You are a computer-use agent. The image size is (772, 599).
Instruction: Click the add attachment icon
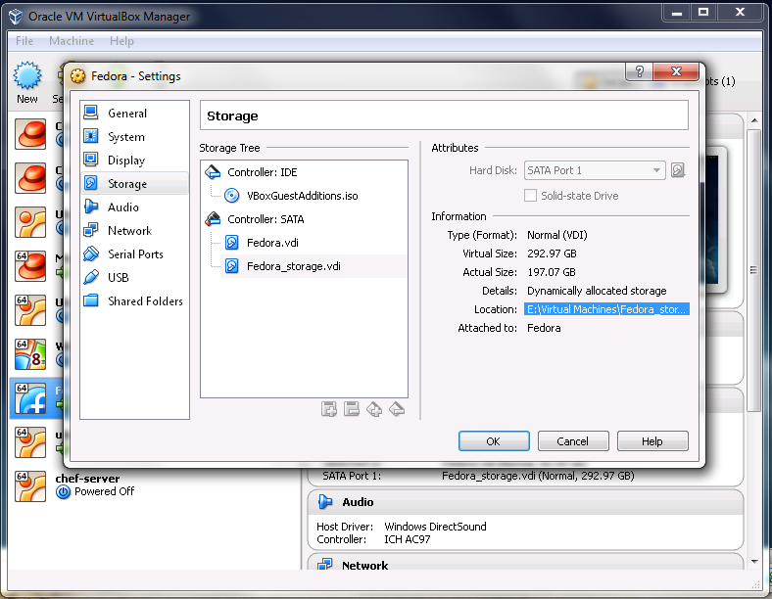pyautogui.click(x=329, y=409)
